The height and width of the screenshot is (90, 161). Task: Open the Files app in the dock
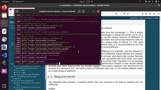(x=4, y=15)
